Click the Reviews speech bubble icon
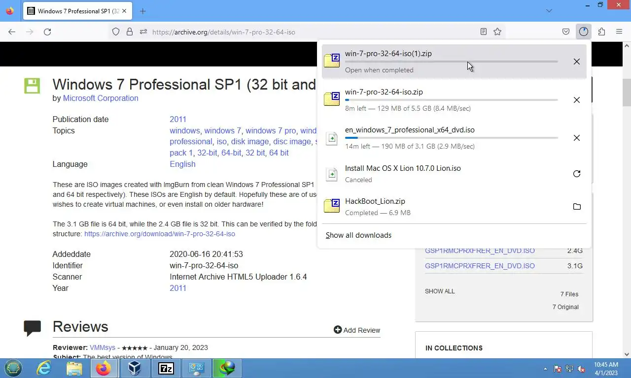 pos(33,328)
